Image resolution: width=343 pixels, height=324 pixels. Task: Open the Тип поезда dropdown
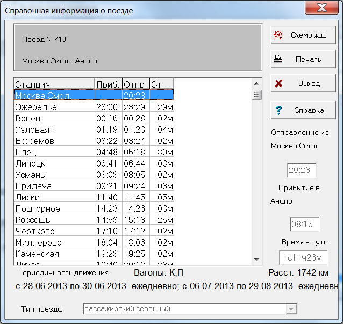(291, 309)
